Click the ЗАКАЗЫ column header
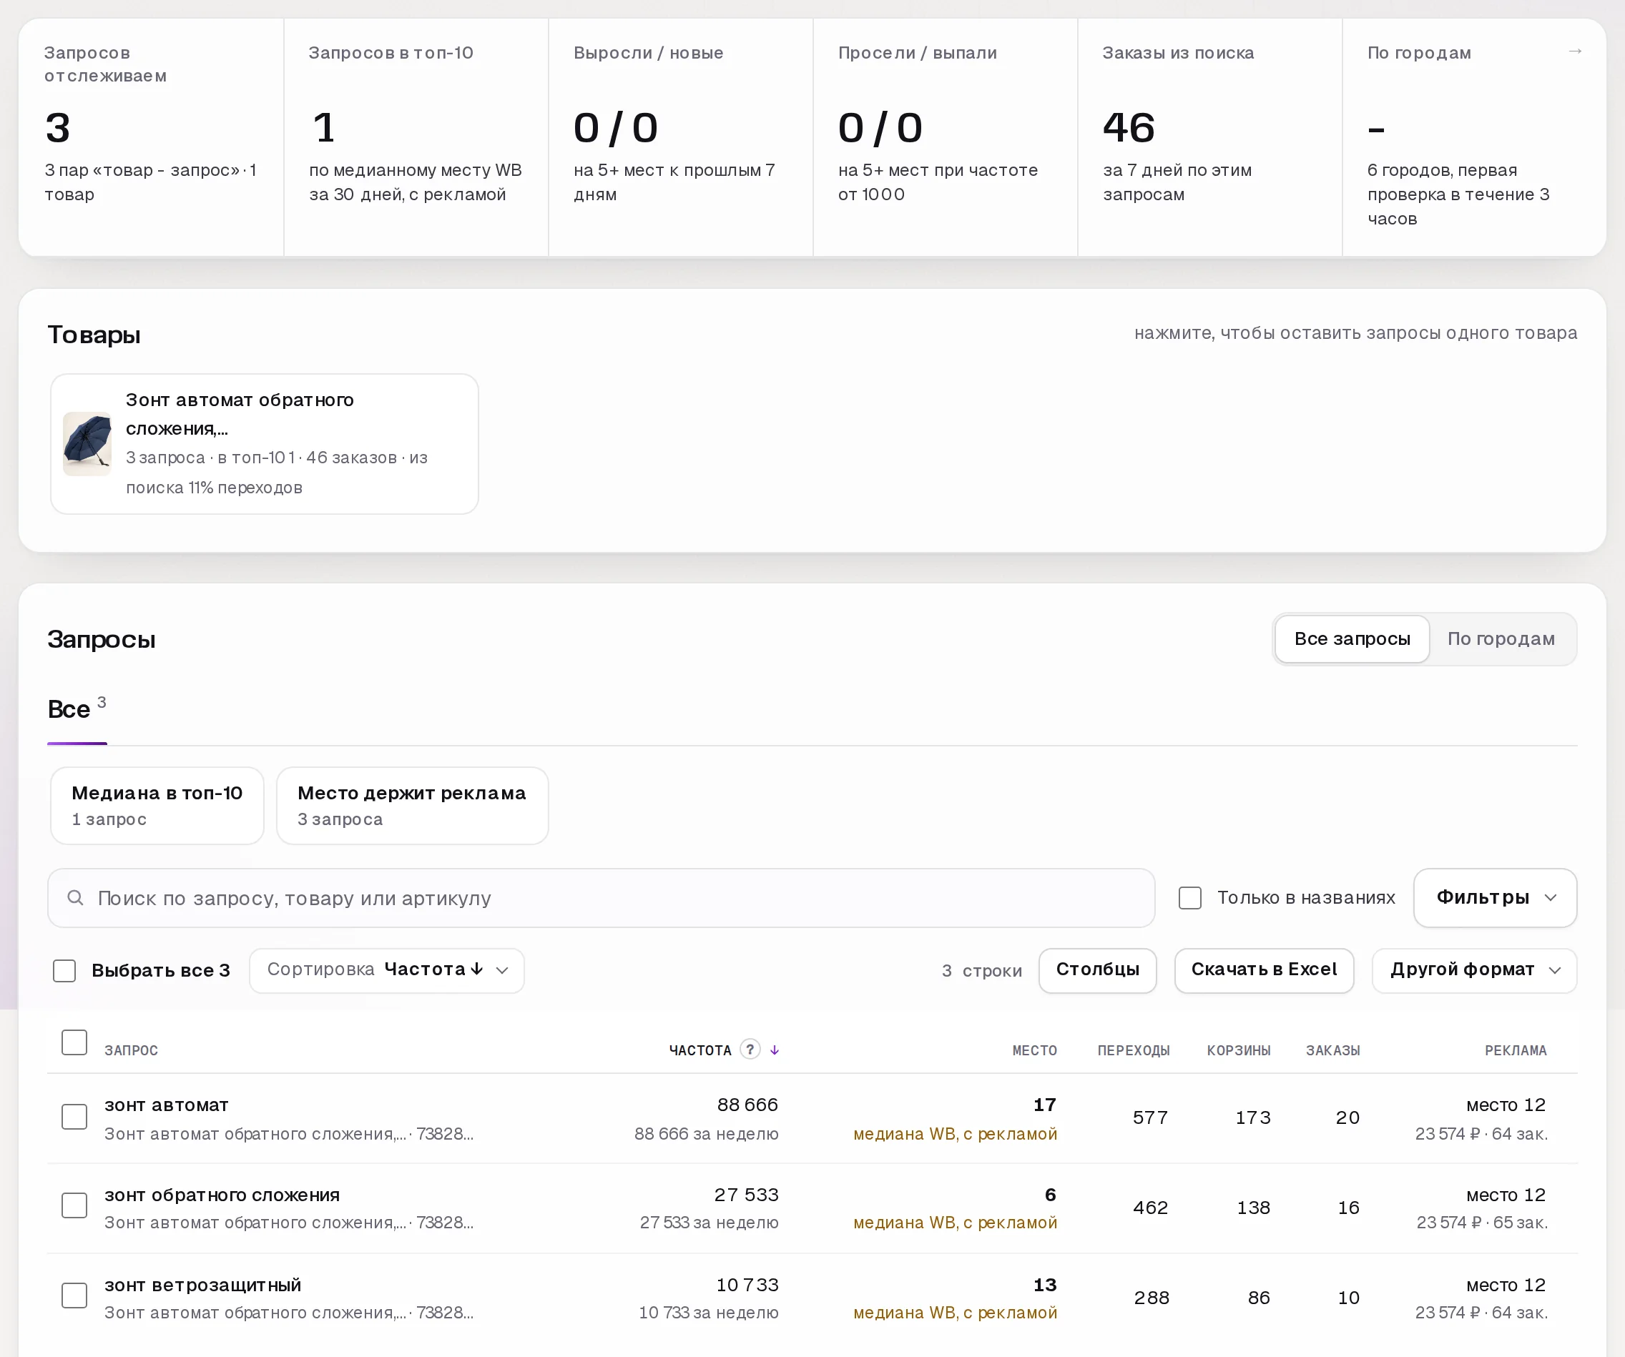 pyautogui.click(x=1333, y=1050)
